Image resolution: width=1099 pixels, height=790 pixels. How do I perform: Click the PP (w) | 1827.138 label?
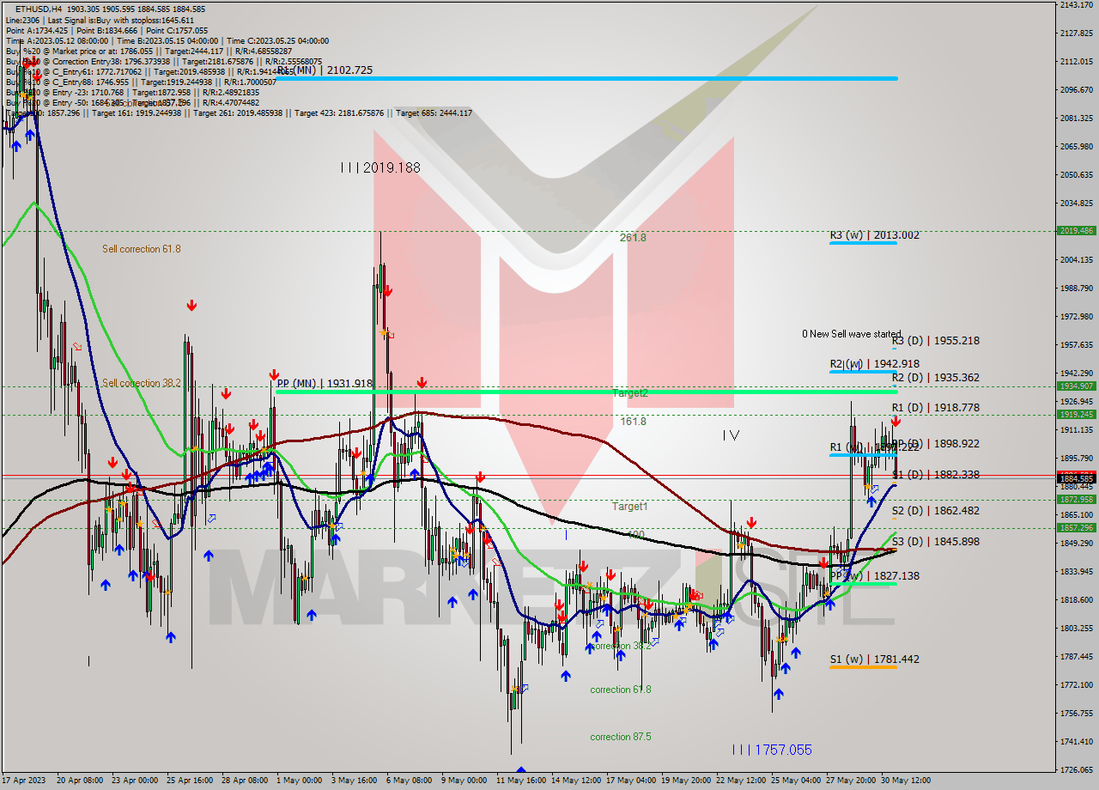874,576
